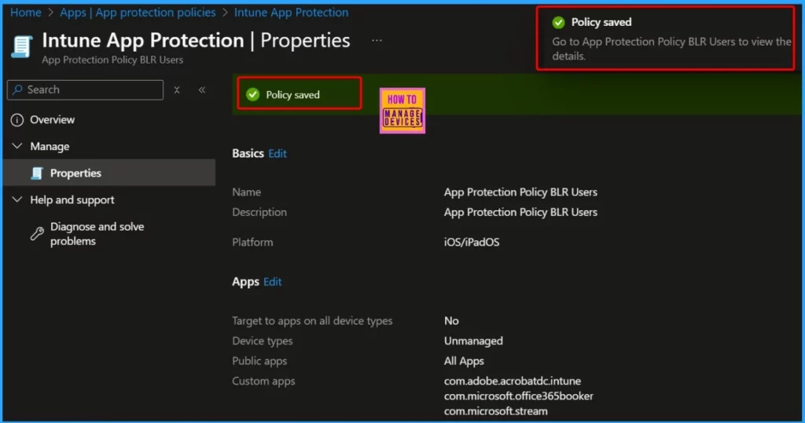Select the Description value text
Viewport: 805px width, 423px height.
click(x=520, y=212)
